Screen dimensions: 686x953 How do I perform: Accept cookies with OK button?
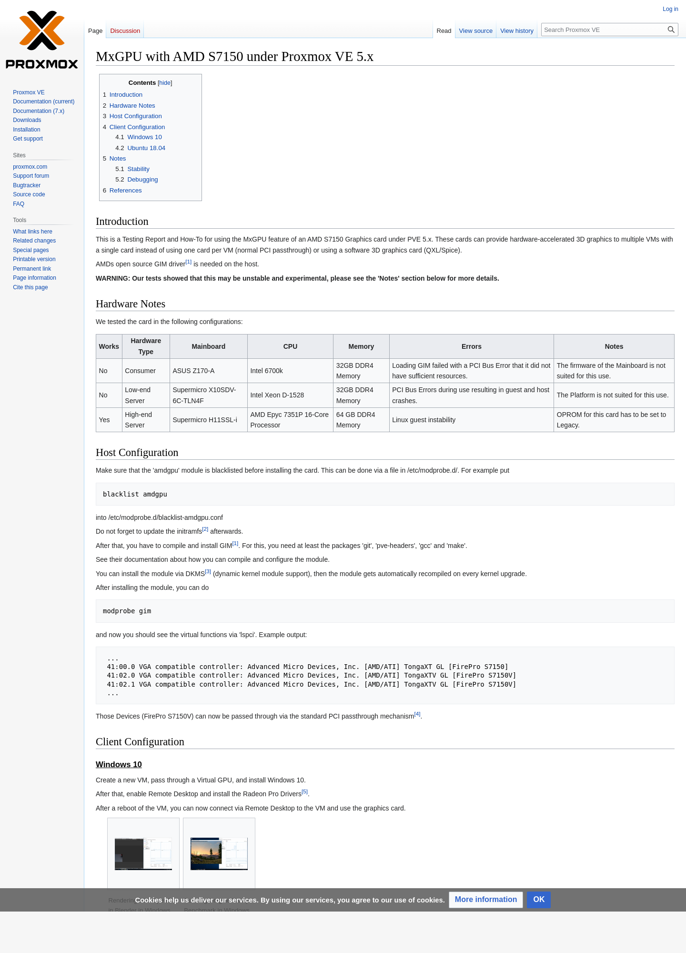(539, 900)
